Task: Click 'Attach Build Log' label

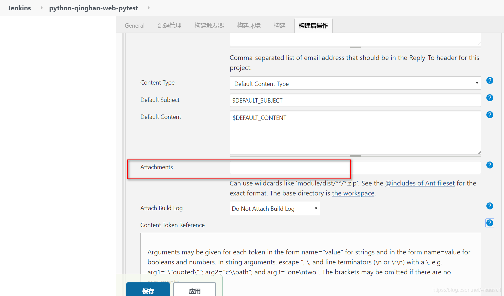Action: tap(161, 208)
